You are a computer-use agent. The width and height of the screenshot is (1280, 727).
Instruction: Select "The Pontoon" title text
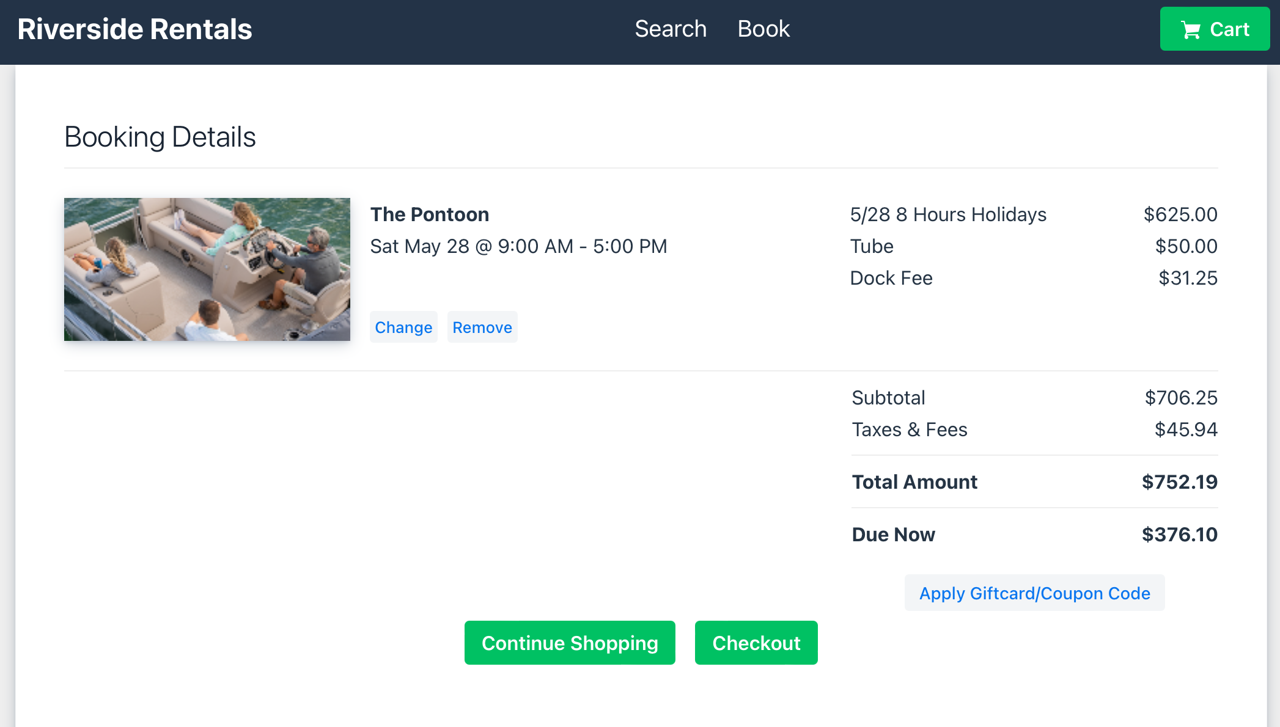click(430, 214)
